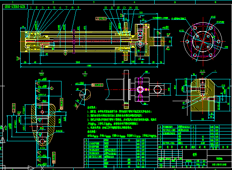The image size is (232, 170).
Task: Click part balloon number 14
Action: click(130, 8)
